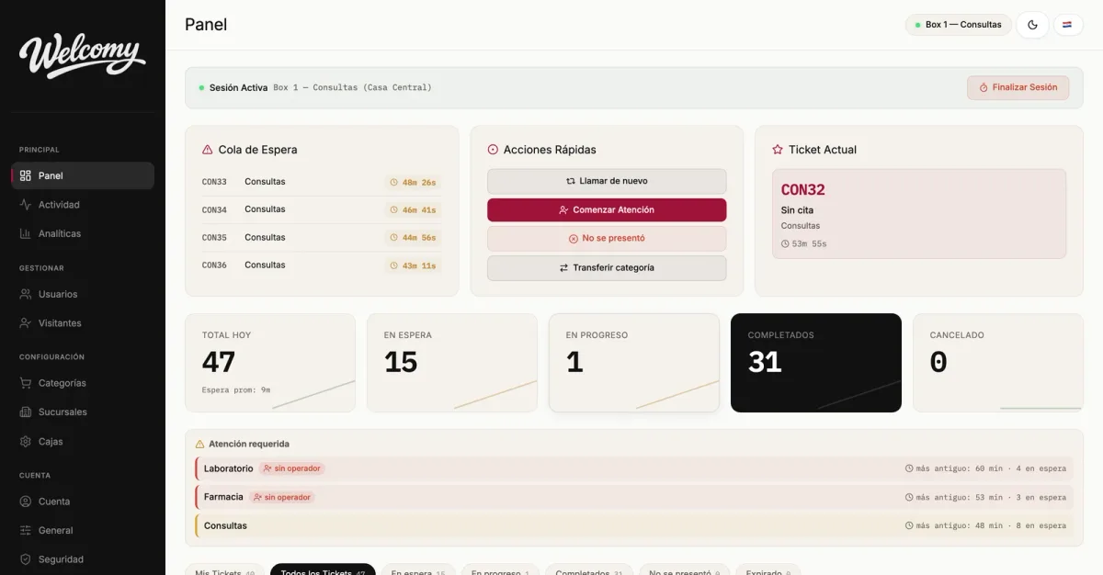The height and width of the screenshot is (575, 1103).
Task: Click the alert icon beside Atención requerida
Action: [x=199, y=444]
